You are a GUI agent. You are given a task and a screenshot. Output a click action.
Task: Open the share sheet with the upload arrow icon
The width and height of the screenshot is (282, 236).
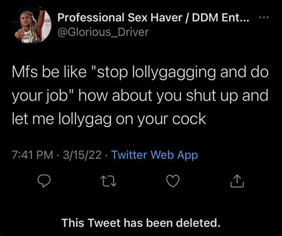coord(237,181)
